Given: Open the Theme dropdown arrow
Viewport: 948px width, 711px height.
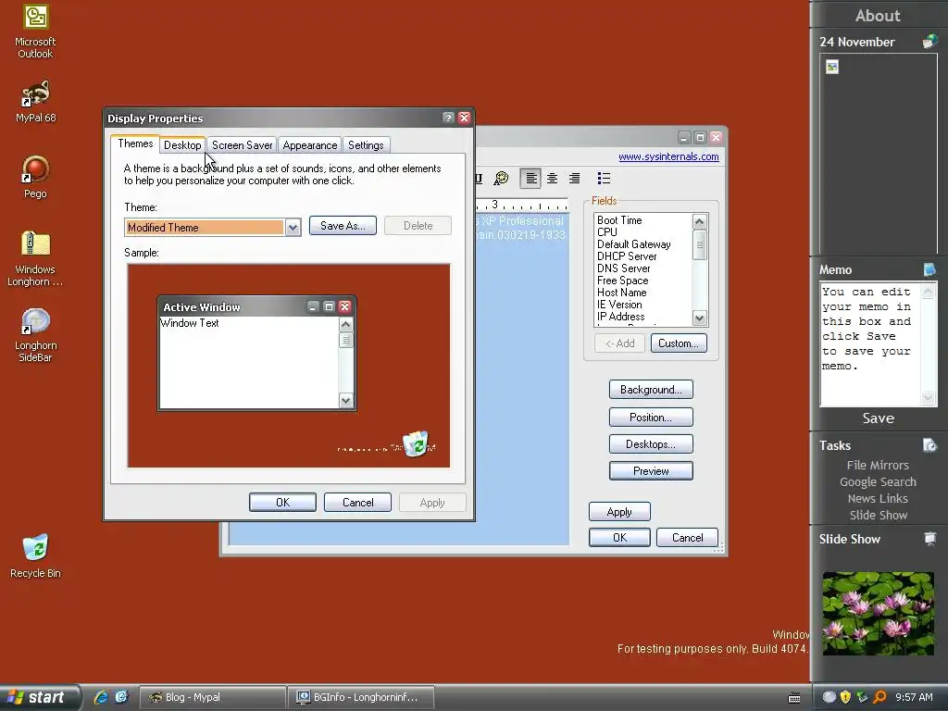Looking at the screenshot, I should [x=293, y=228].
